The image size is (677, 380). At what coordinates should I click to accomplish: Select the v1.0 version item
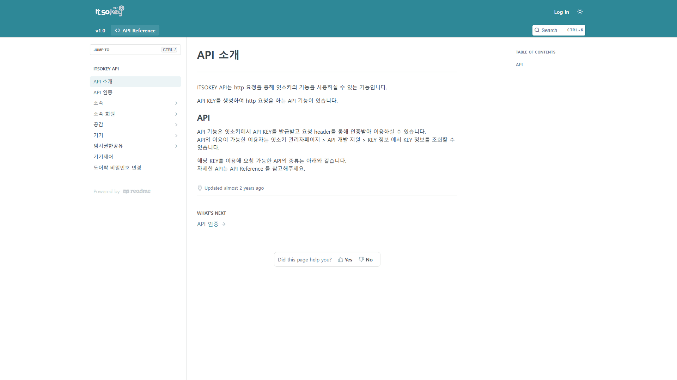(100, 31)
